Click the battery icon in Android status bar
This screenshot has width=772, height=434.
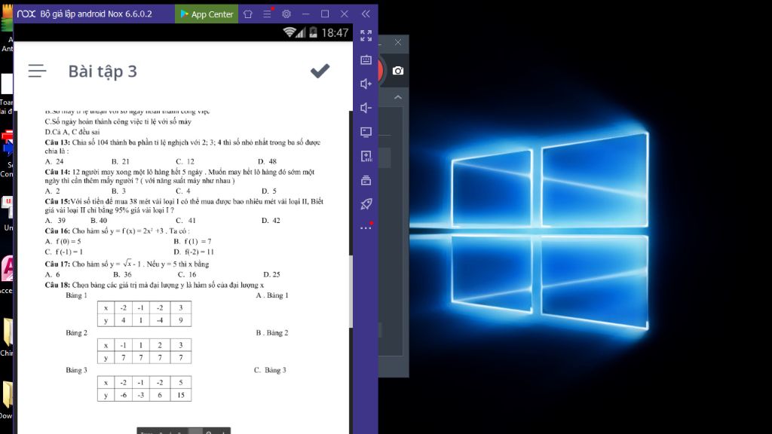coord(313,32)
